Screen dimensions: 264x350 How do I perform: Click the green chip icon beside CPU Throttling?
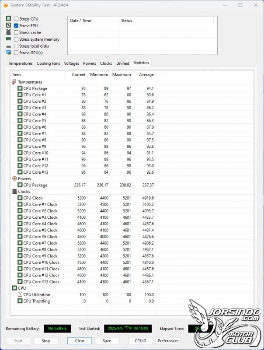[x=20, y=301]
